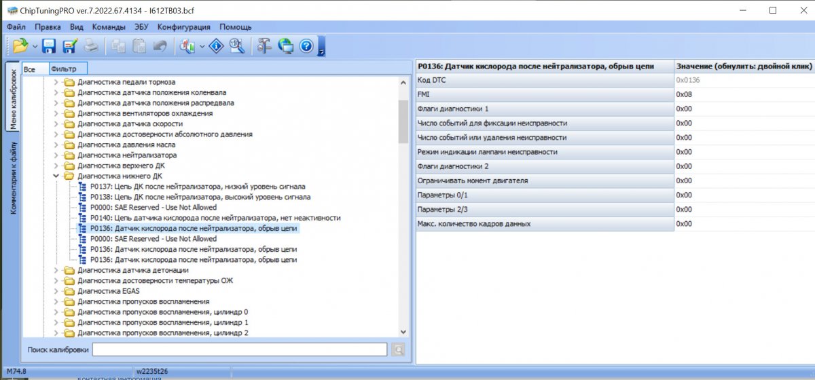Collapse the Диагностика нижнего ДК folder

click(56, 176)
